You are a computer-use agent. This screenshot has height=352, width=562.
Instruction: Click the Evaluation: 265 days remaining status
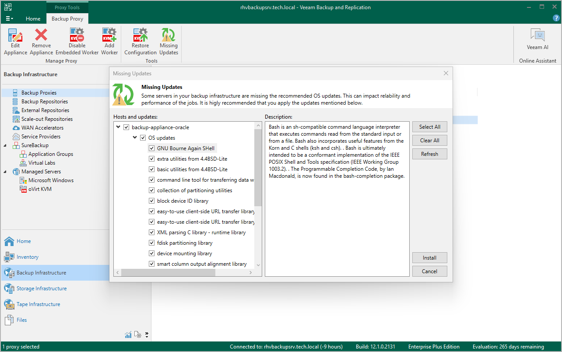point(508,347)
